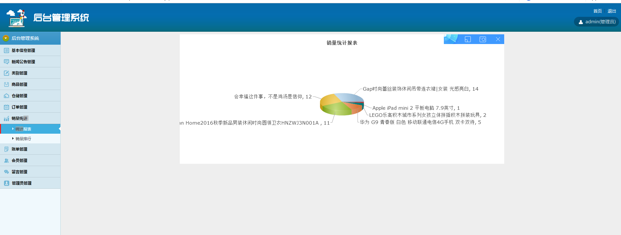Open 基本信息管理 menu
621x235 pixels.
(x=30, y=50)
